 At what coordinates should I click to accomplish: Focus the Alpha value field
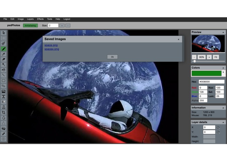click(x=203, y=100)
